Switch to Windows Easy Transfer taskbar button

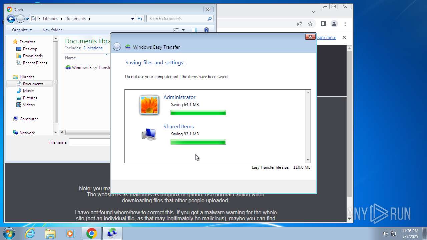click(x=112, y=233)
